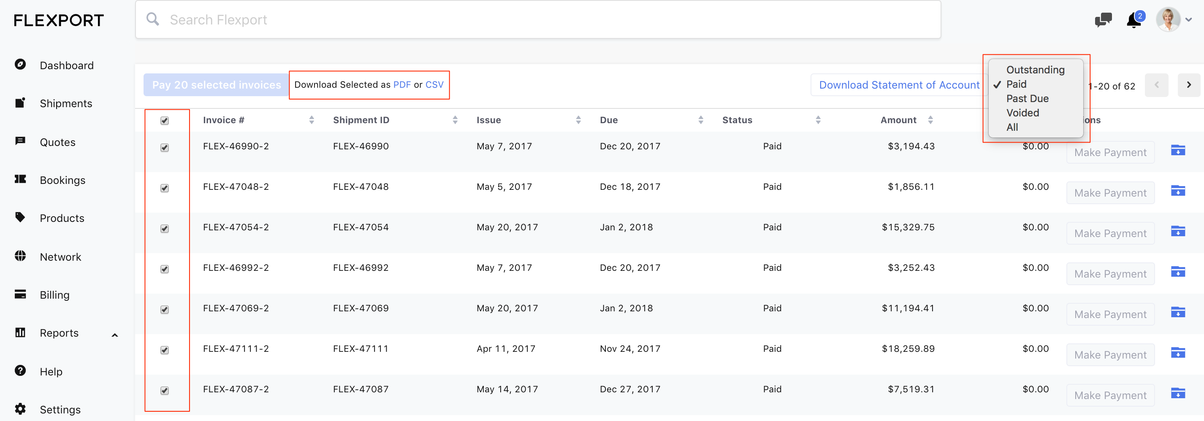
Task: Uncheck invoice FLEX-47054-2 checkbox
Action: 165,229
